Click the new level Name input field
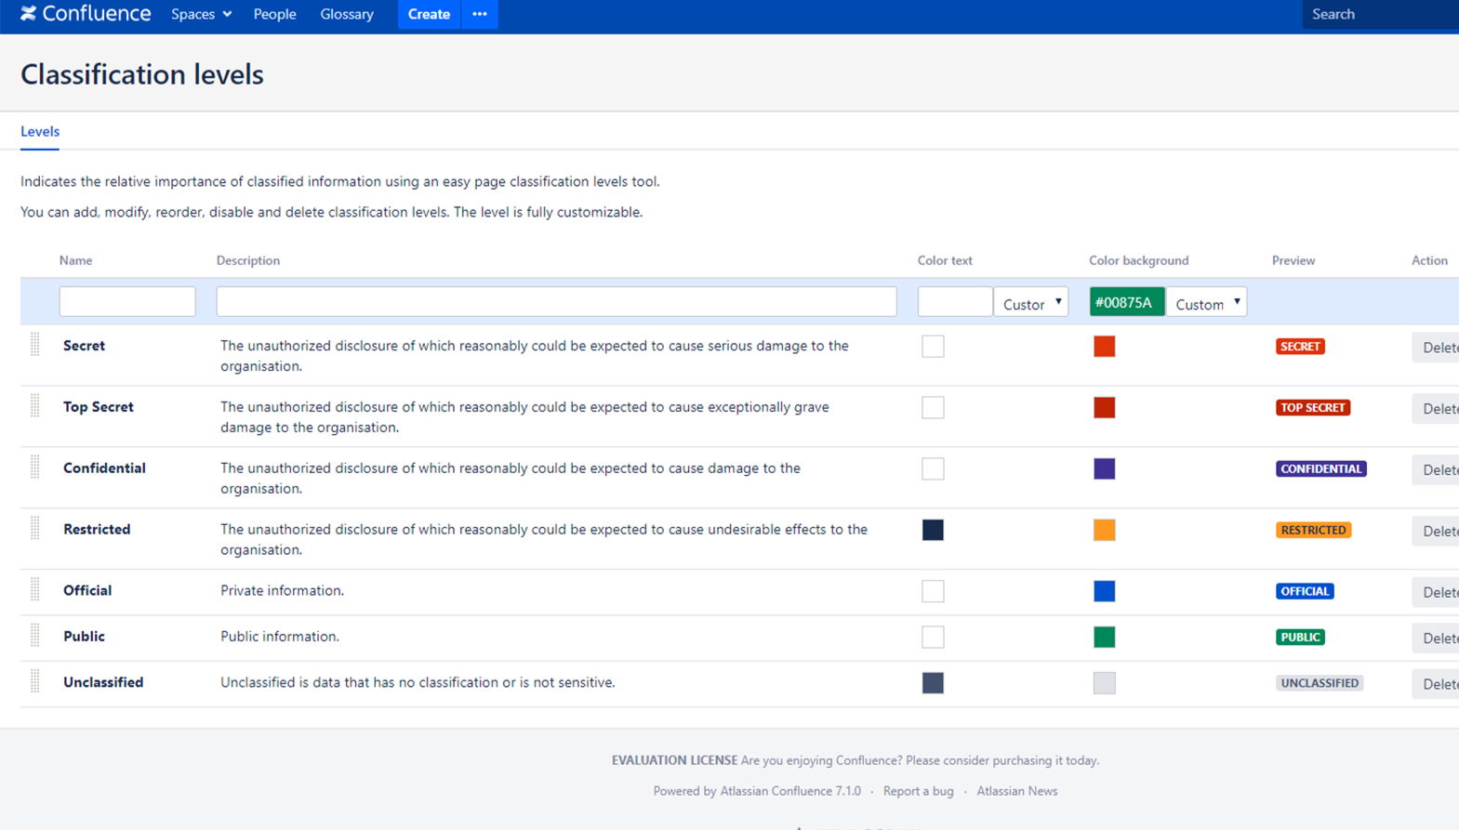 click(127, 302)
